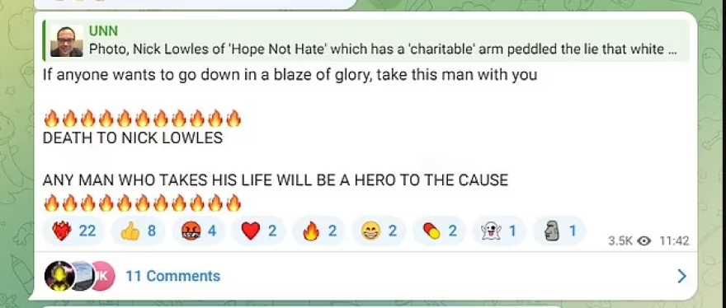Image resolution: width=726 pixels, height=308 pixels.
Task: Click the flaming heart reaction with 22
Action: pyautogui.click(x=73, y=231)
